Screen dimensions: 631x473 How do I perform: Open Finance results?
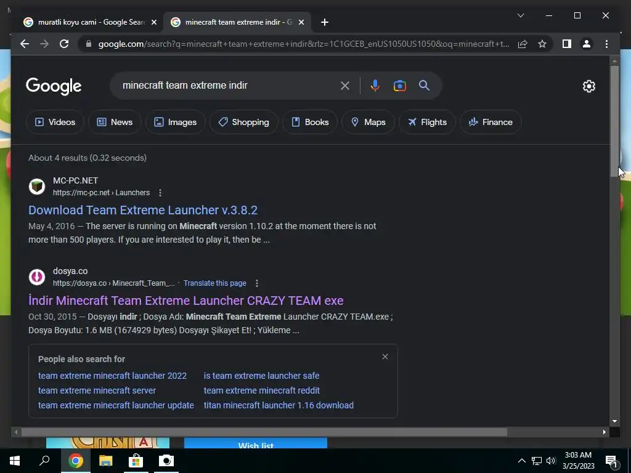click(491, 122)
